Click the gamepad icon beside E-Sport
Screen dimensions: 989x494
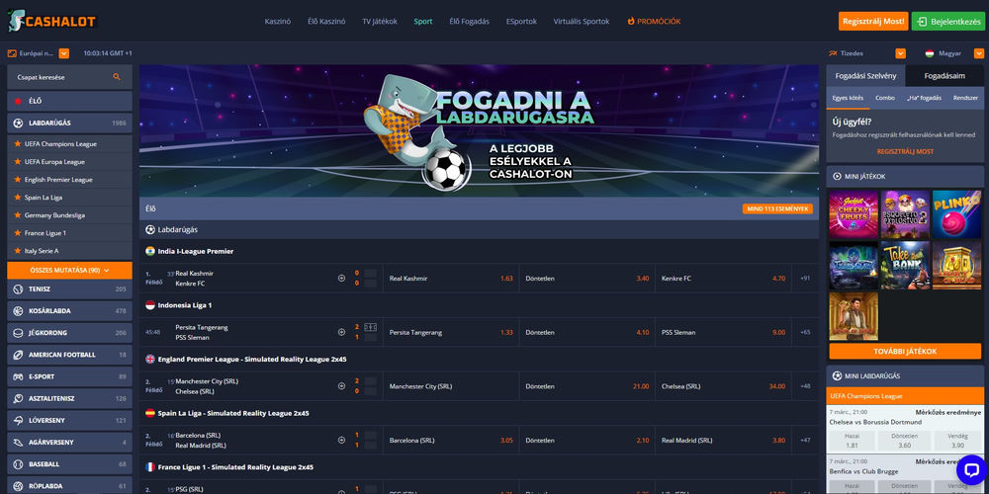click(x=18, y=376)
